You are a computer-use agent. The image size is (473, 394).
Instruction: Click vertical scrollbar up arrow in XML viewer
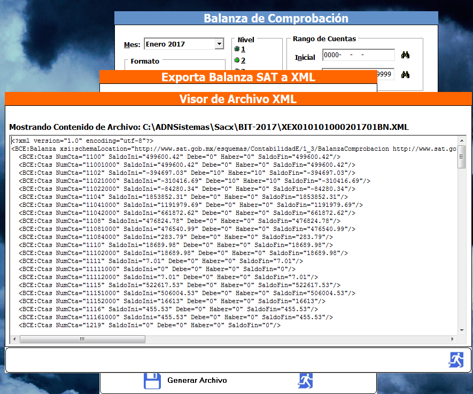click(462, 141)
